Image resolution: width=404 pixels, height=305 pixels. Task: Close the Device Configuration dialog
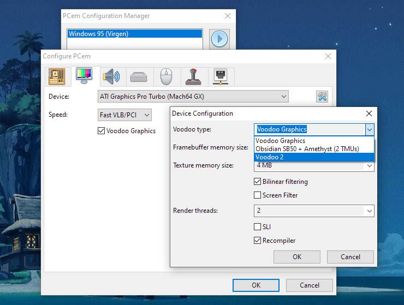369,113
